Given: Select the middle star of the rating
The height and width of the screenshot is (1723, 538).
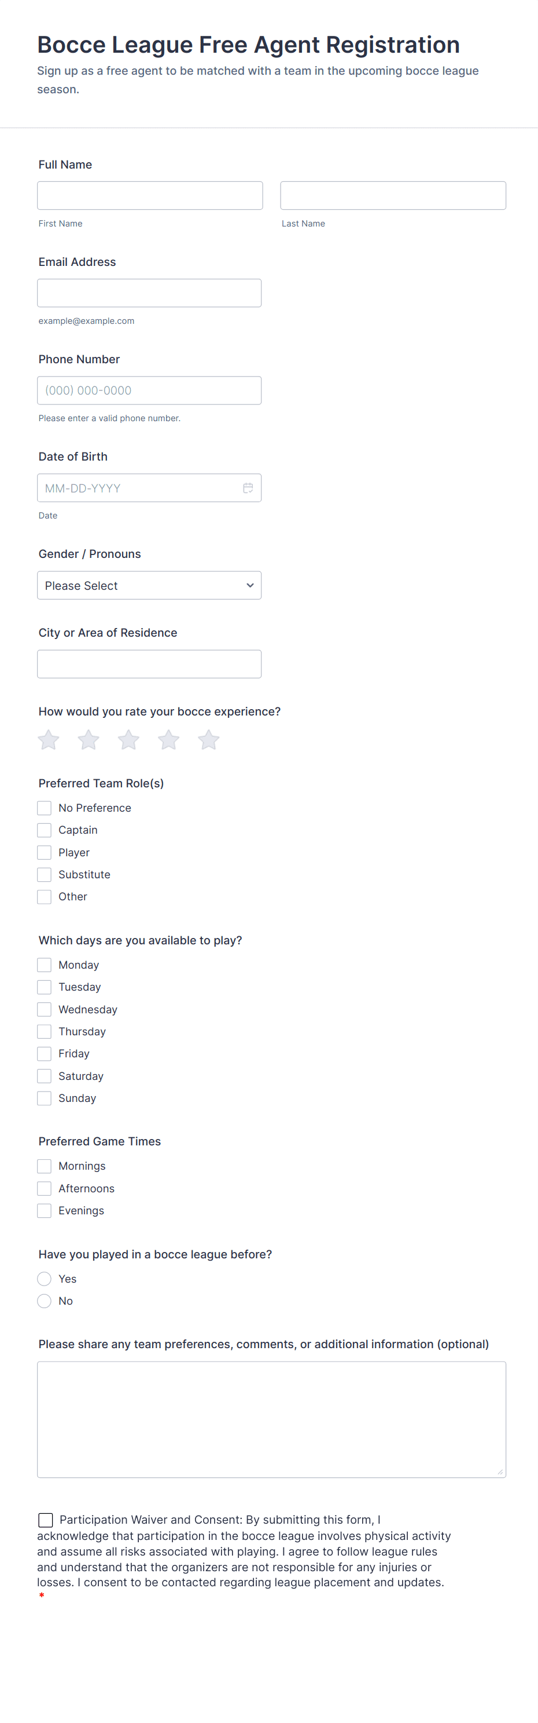Looking at the screenshot, I should (x=128, y=740).
